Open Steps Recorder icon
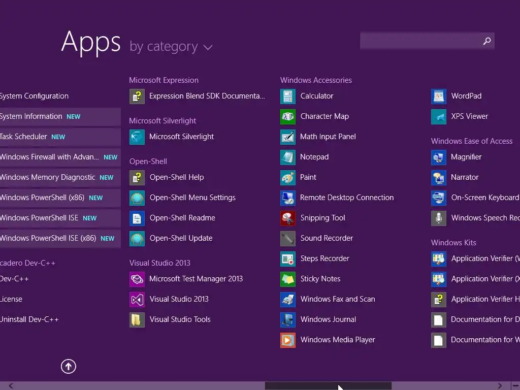The image size is (520, 390). click(287, 259)
